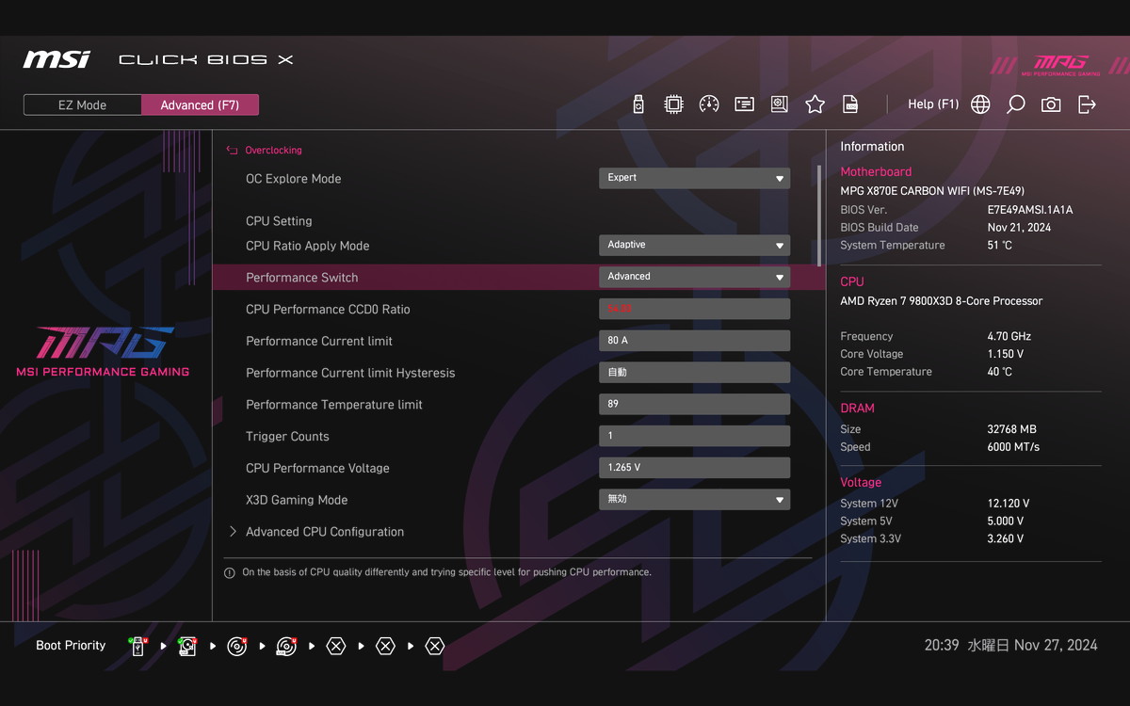1130x706 pixels.
Task: Open the USB flash drive M-Flash icon
Action: coord(638,104)
